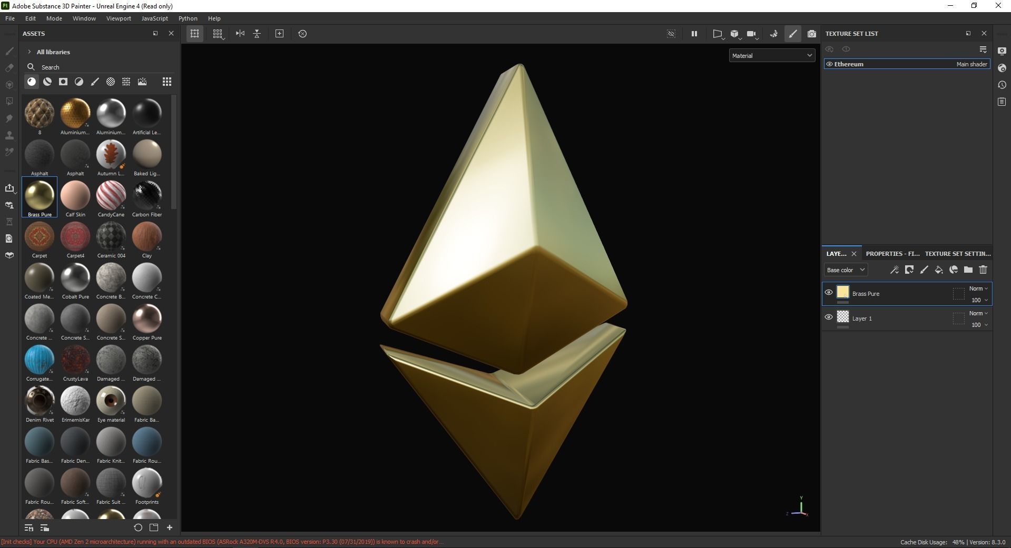Select the Smudge tool
Screen dimensions: 1011x548
coord(9,118)
